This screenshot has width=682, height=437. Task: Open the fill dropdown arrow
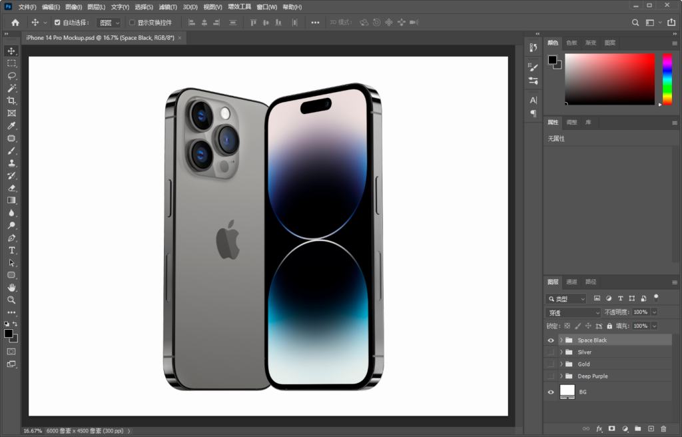(x=654, y=326)
